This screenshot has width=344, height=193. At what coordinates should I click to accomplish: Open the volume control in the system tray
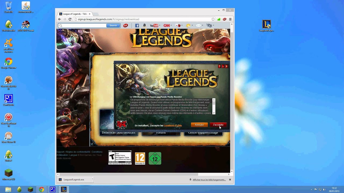pyautogui.click(x=324, y=190)
